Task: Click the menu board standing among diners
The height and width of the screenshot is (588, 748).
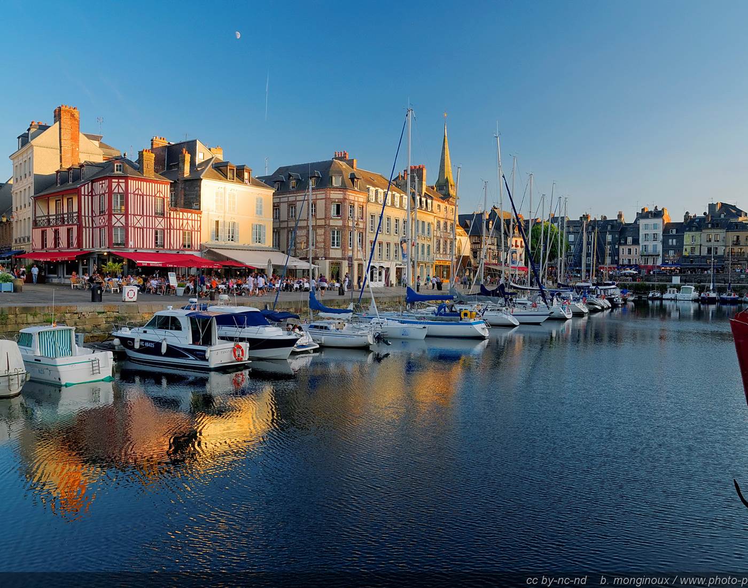Action: click(x=173, y=279)
